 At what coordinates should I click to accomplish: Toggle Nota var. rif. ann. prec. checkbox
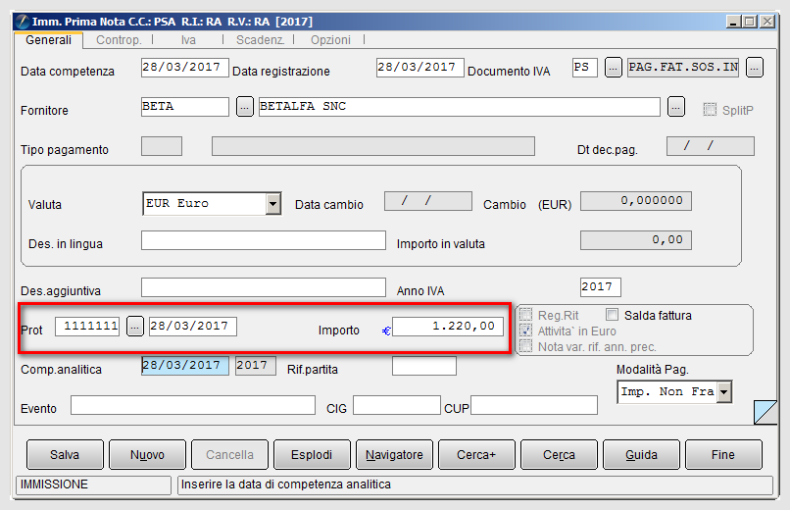tap(525, 345)
